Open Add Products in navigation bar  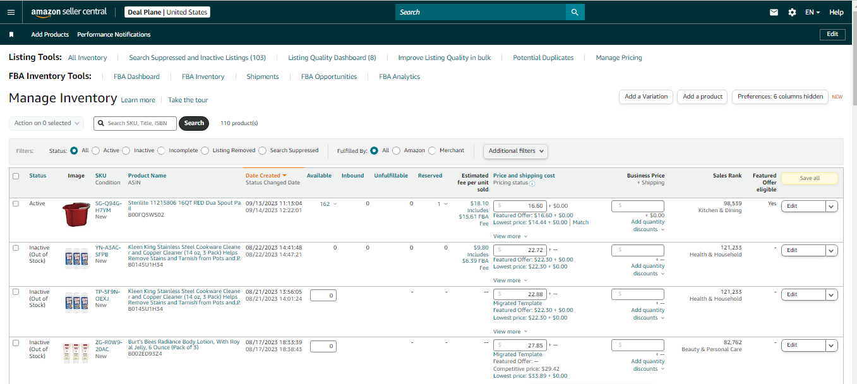coord(50,35)
